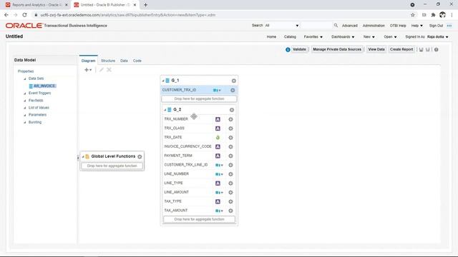Collapse Global Level Functions panel
458x257 pixels.
83,157
